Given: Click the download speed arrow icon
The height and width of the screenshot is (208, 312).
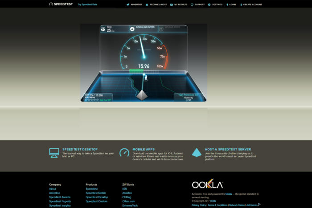Looking at the screenshot, I should click(132, 29).
